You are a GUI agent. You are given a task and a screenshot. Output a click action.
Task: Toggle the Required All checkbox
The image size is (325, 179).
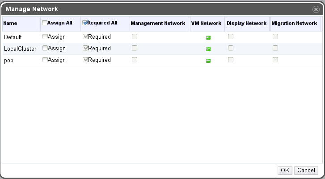pyautogui.click(x=85, y=23)
